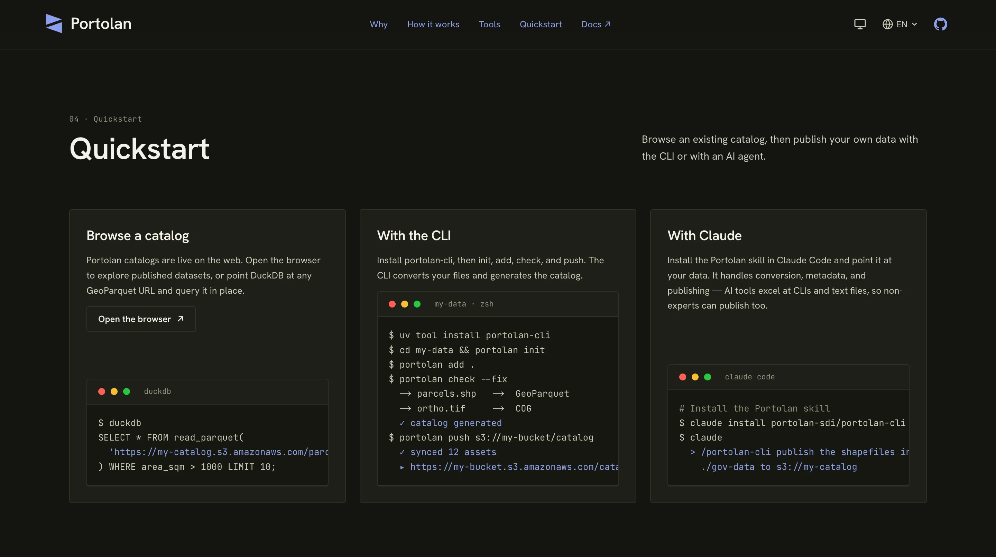Click the 'catalog generated' status line
The height and width of the screenshot is (557, 996).
pos(450,423)
